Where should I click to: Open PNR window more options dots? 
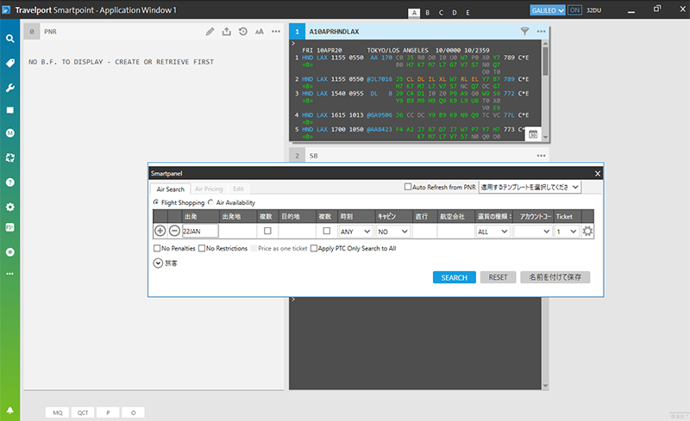pos(276,32)
